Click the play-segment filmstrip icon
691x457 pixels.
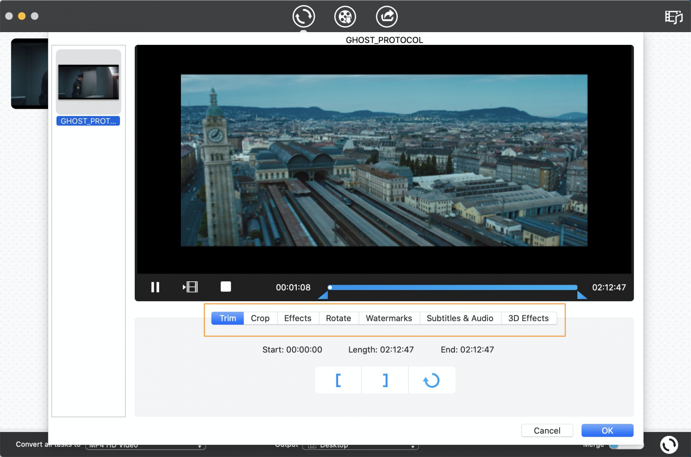190,287
